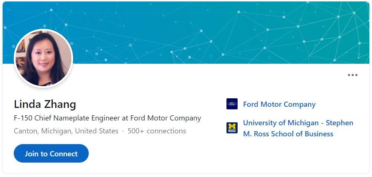Select the yellow M Ross school badge
The image size is (372, 177).
(232, 128)
